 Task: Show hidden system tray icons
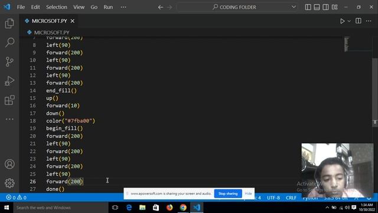tap(327, 208)
